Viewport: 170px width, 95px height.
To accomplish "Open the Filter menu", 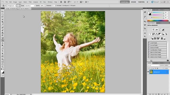I will click(x=30, y=2).
